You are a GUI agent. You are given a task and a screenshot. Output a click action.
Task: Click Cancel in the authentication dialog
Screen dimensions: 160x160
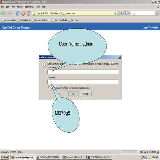86,94
